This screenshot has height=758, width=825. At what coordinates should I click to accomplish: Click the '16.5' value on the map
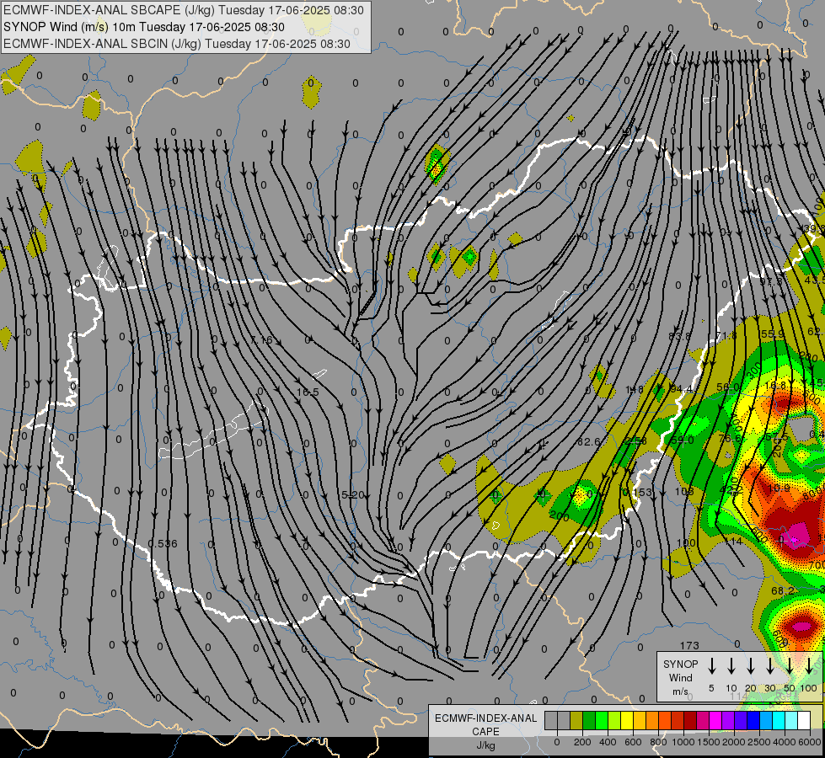(308, 392)
